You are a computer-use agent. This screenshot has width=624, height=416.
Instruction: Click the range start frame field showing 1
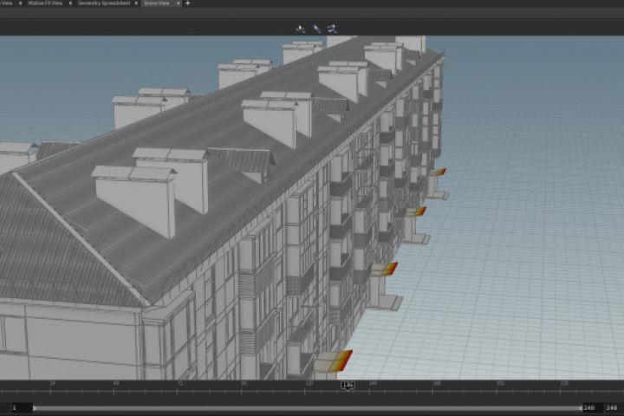pyautogui.click(x=16, y=407)
